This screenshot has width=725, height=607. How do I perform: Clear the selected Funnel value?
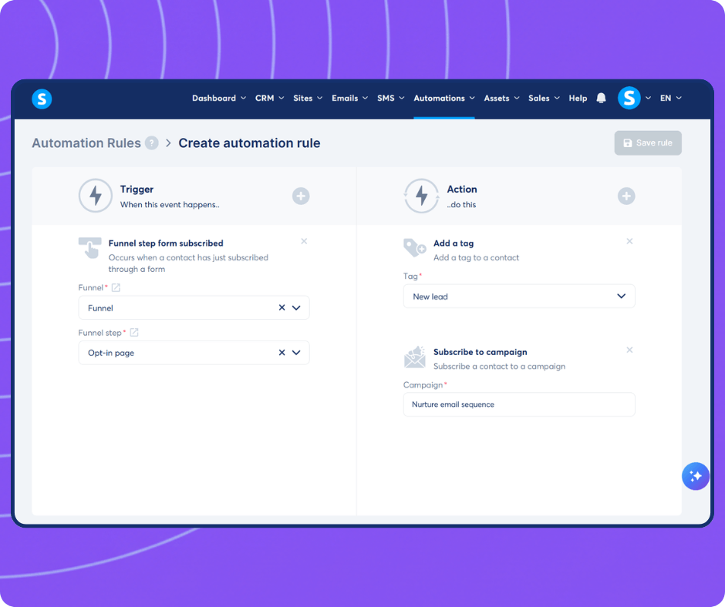point(282,307)
